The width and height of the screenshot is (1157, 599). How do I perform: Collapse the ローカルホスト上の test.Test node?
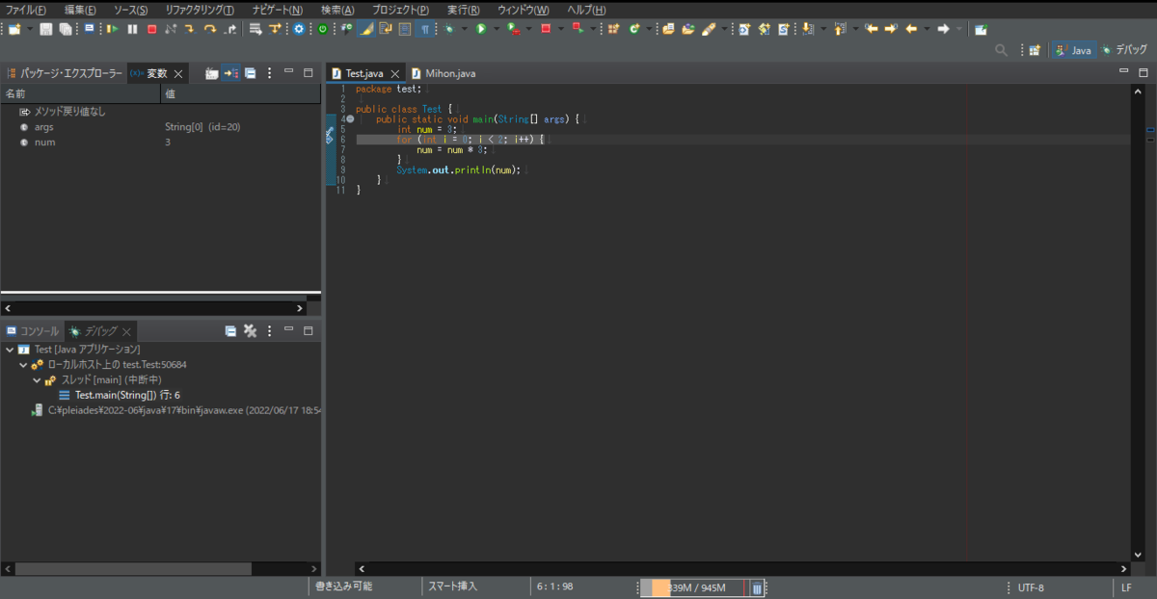click(23, 365)
